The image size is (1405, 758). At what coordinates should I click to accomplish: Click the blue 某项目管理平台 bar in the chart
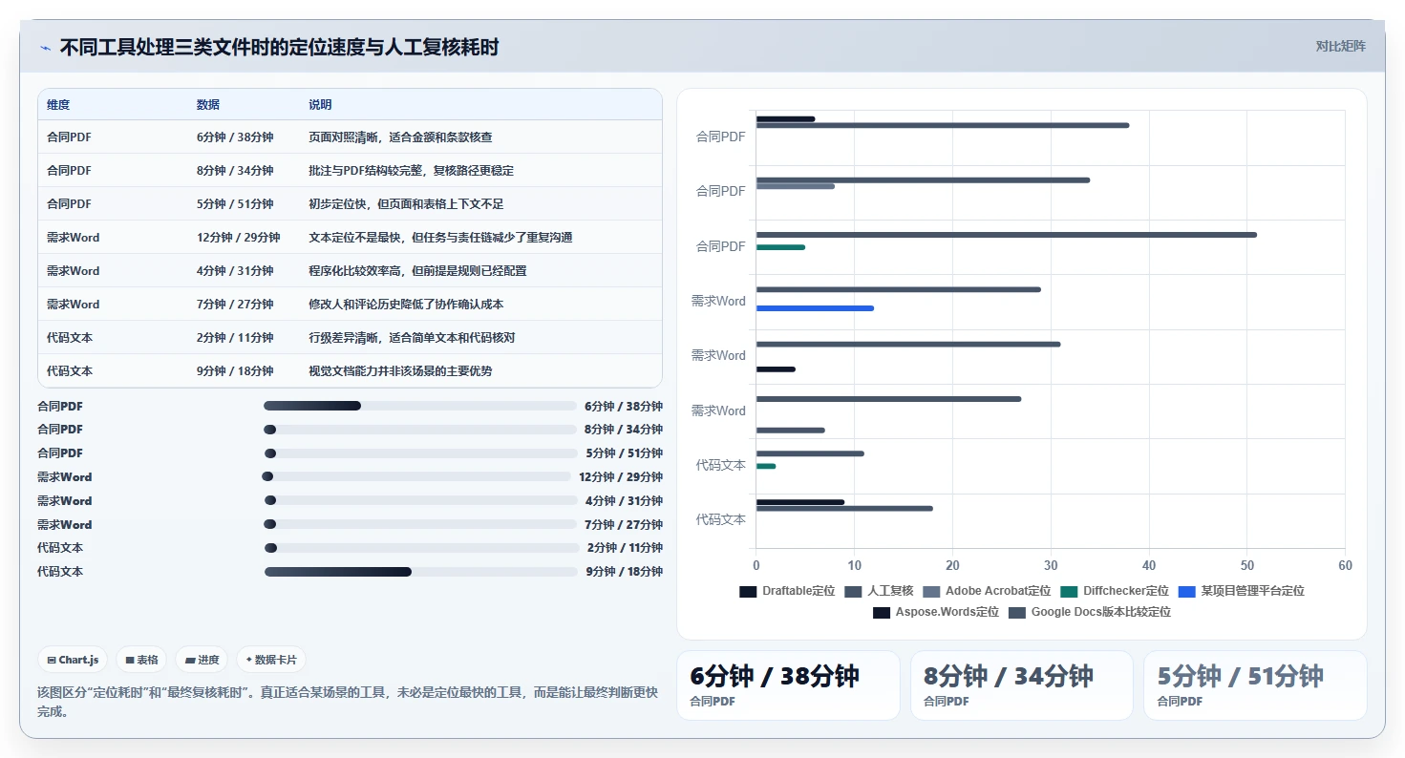(x=815, y=308)
